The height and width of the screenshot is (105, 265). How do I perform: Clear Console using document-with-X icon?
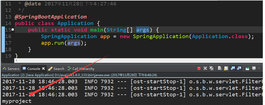[220, 68]
